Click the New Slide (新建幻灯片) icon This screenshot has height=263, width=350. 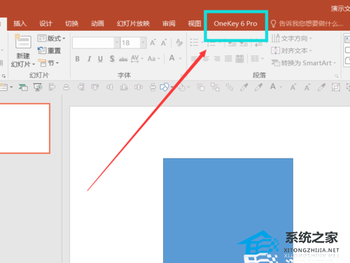tap(23, 42)
